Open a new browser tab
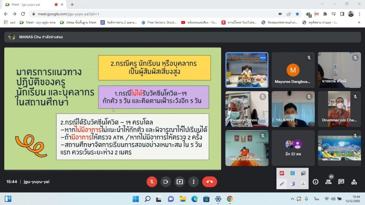Screen dimensions: 365x205 72,5
